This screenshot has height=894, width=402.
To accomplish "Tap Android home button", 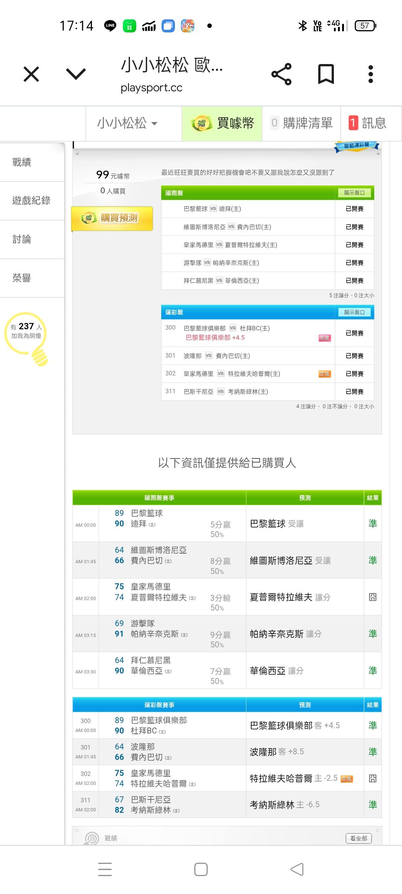I will point(201,869).
